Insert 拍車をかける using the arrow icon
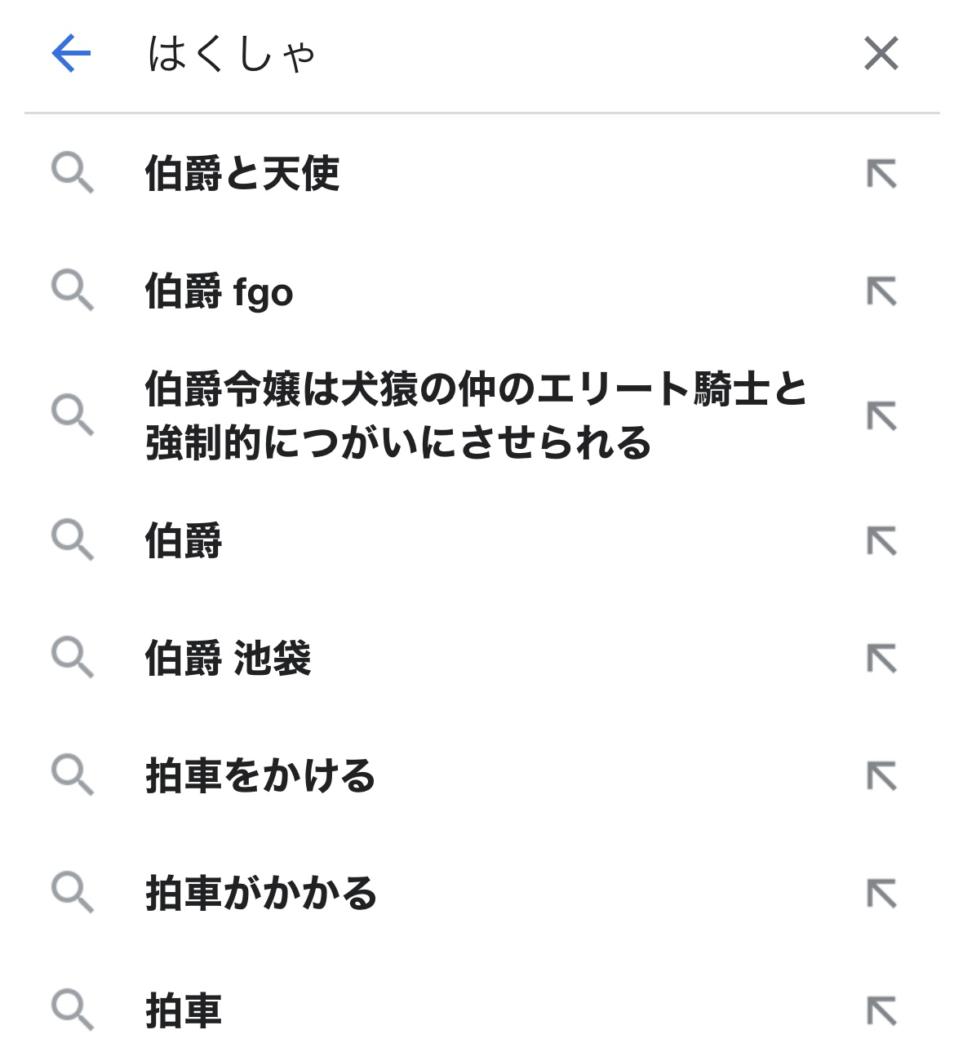 pos(881,776)
